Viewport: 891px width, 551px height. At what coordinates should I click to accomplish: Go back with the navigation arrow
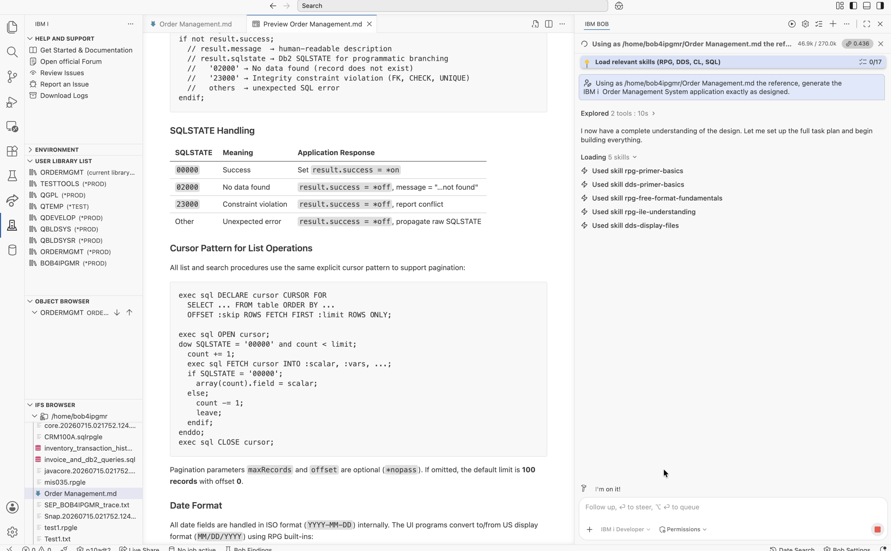pyautogui.click(x=273, y=6)
